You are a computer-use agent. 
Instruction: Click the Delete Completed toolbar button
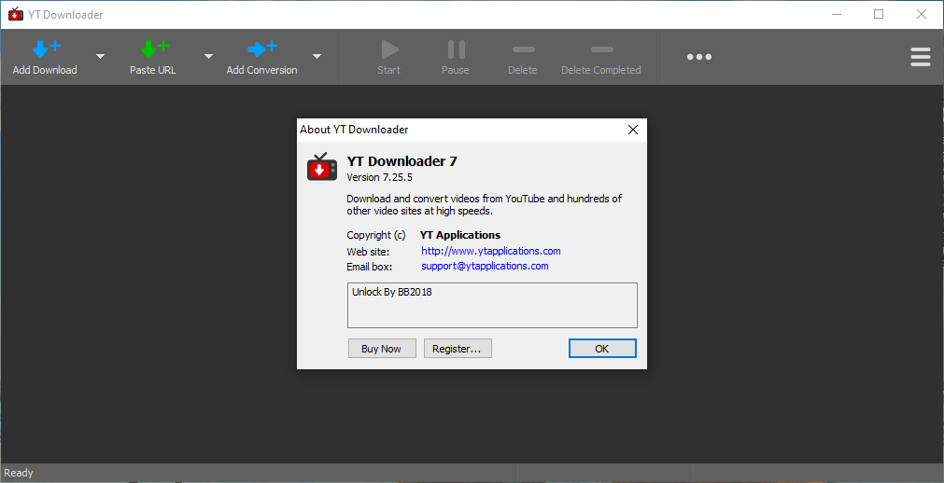coord(600,57)
